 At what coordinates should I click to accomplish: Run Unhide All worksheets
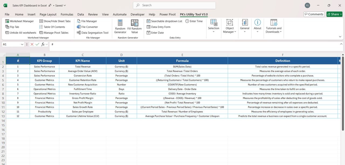pyautogui.click(x=21, y=33)
